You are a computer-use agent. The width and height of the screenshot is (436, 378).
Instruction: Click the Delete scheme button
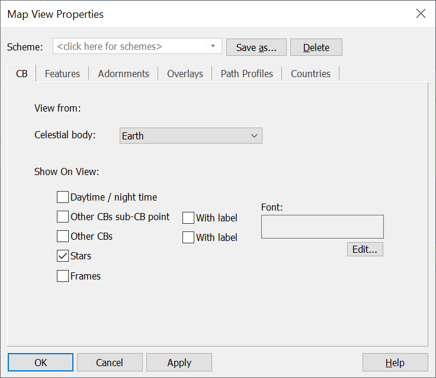[316, 47]
